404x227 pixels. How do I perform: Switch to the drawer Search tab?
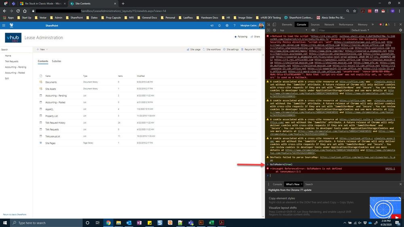pos(309,184)
